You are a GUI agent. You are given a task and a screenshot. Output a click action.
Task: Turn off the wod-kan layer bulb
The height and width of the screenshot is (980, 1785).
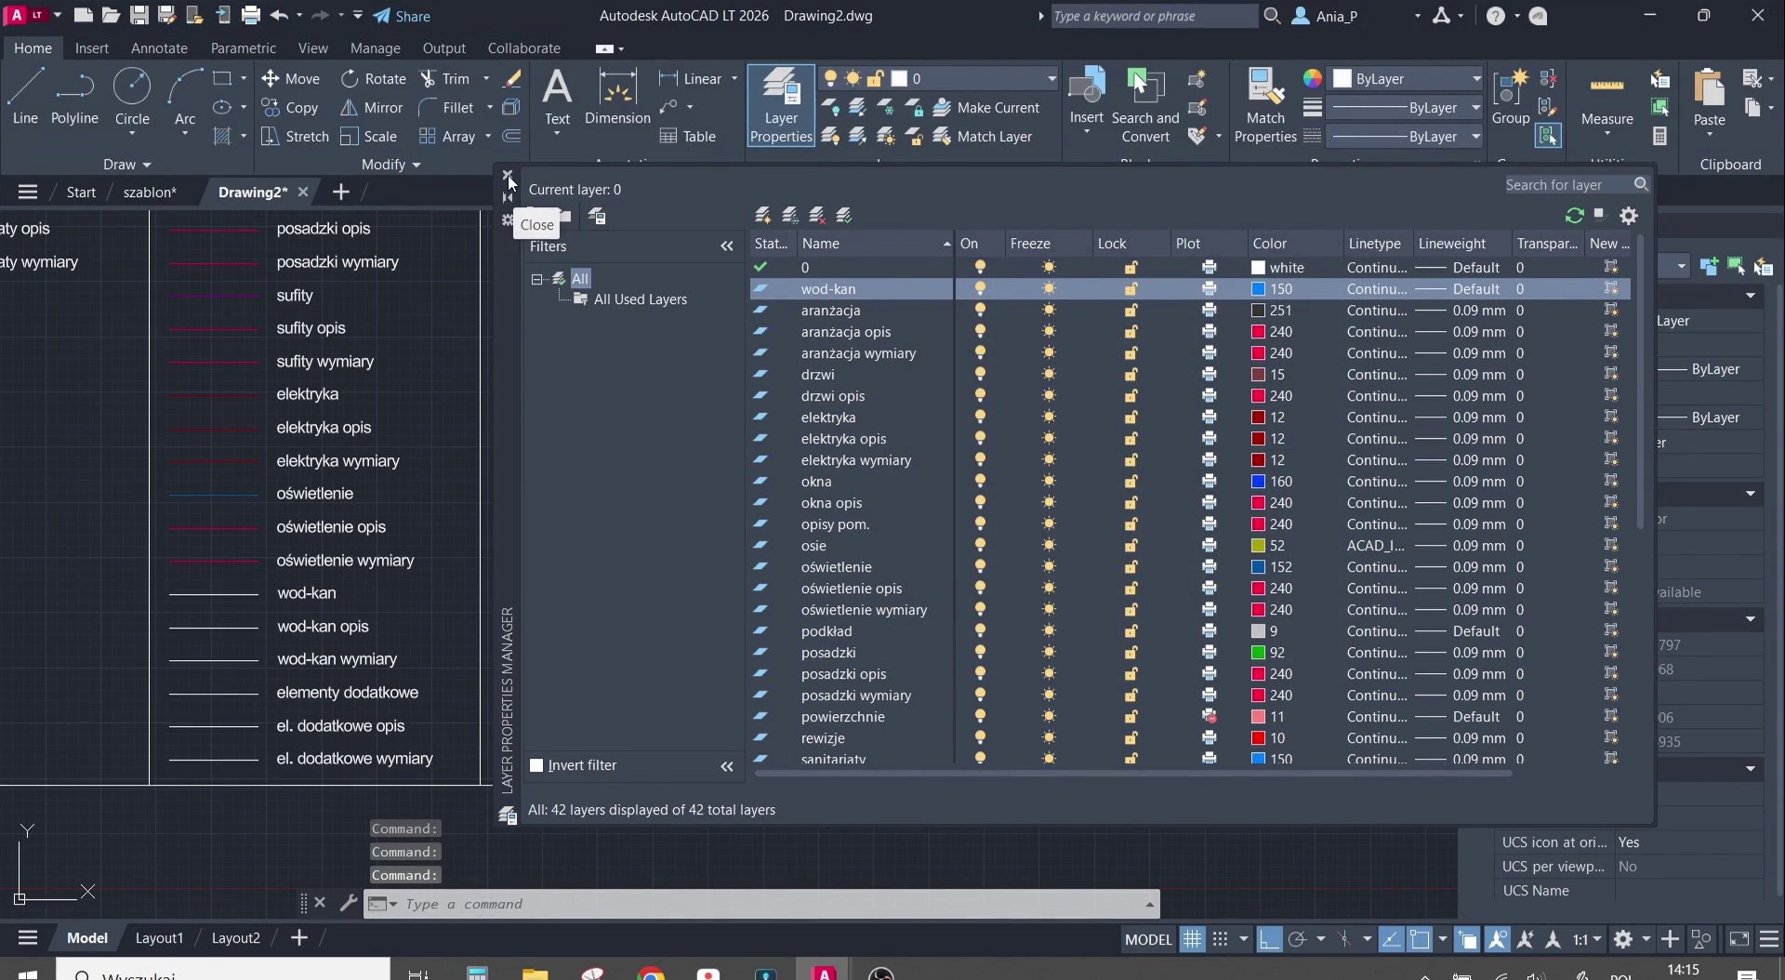[x=980, y=289]
